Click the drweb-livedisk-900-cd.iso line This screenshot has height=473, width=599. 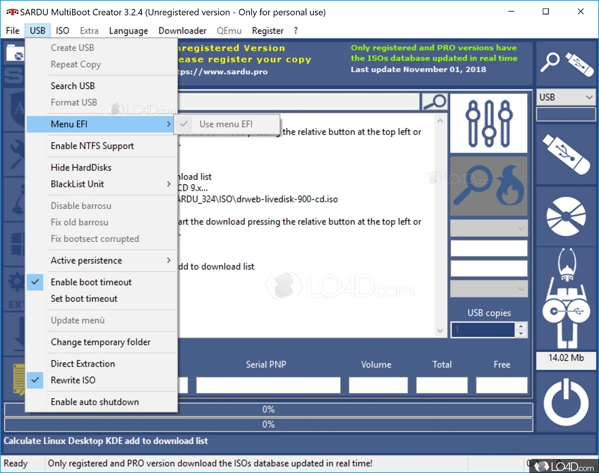[258, 200]
